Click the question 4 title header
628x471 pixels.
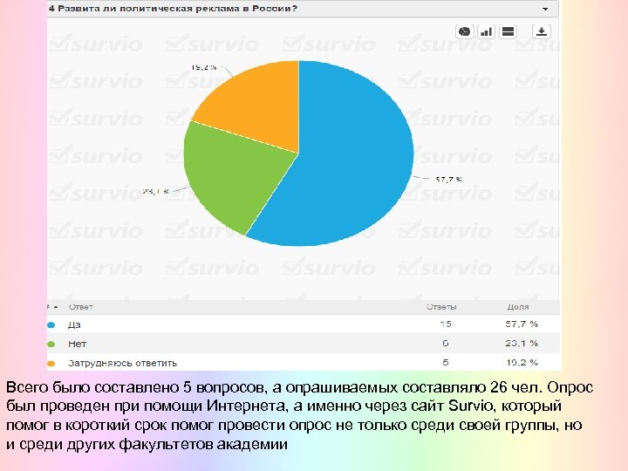click(x=173, y=9)
